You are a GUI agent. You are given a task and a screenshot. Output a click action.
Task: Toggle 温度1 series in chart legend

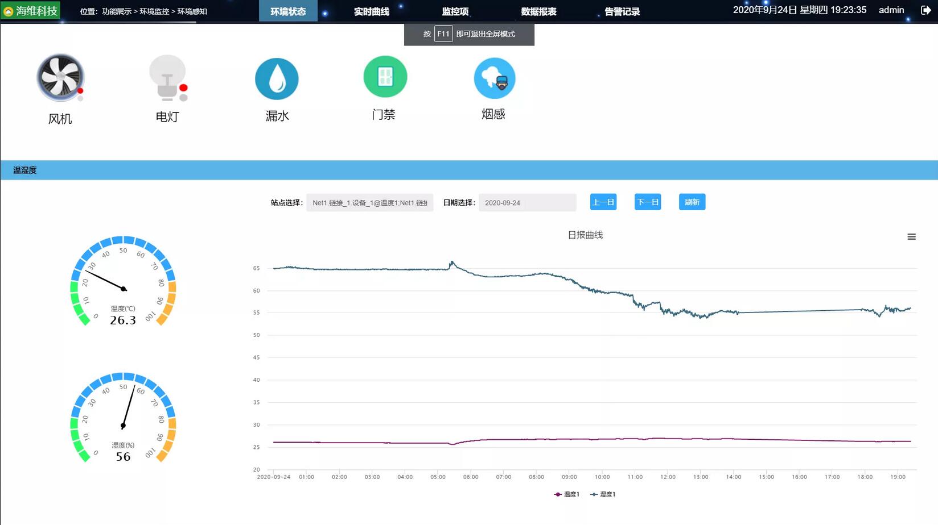tap(566, 494)
